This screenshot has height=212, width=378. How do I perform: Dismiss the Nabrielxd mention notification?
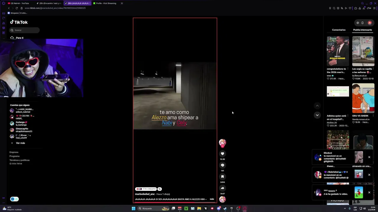tap(369, 175)
